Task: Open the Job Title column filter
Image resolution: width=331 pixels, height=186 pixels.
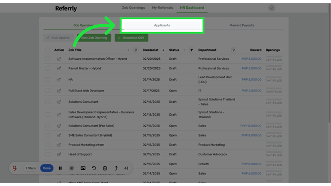Action: [x=136, y=50]
